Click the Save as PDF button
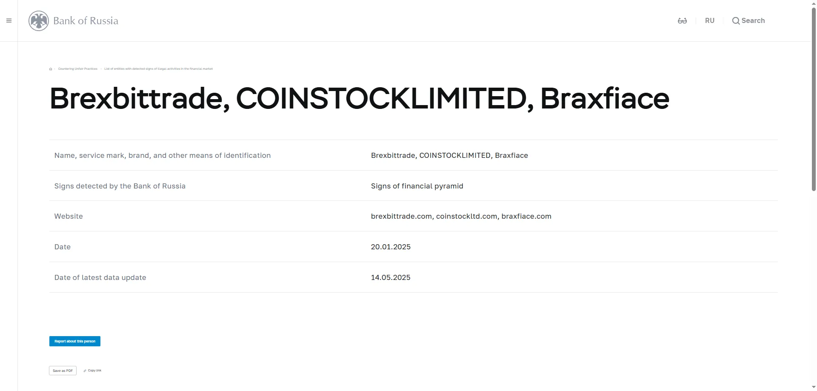The image size is (817, 391). [x=63, y=371]
